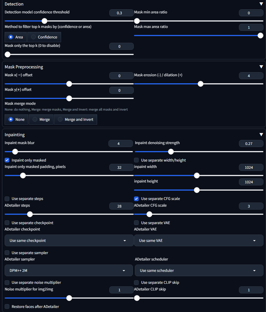The width and height of the screenshot is (266, 312).
Task: Click the Mask Preprocessing section heading
Action: click(x=24, y=67)
